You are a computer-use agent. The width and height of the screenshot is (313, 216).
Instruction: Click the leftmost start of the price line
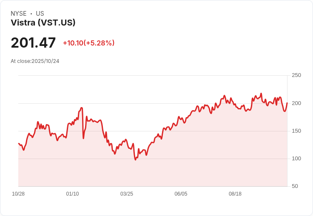(x=19, y=144)
